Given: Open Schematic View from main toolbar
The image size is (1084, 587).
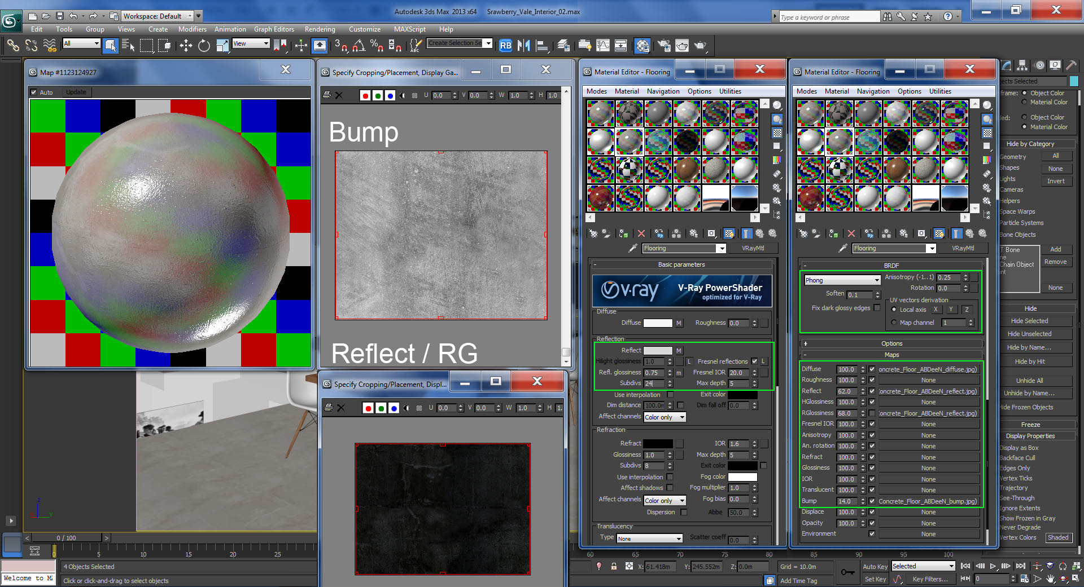Looking at the screenshot, I should (620, 46).
